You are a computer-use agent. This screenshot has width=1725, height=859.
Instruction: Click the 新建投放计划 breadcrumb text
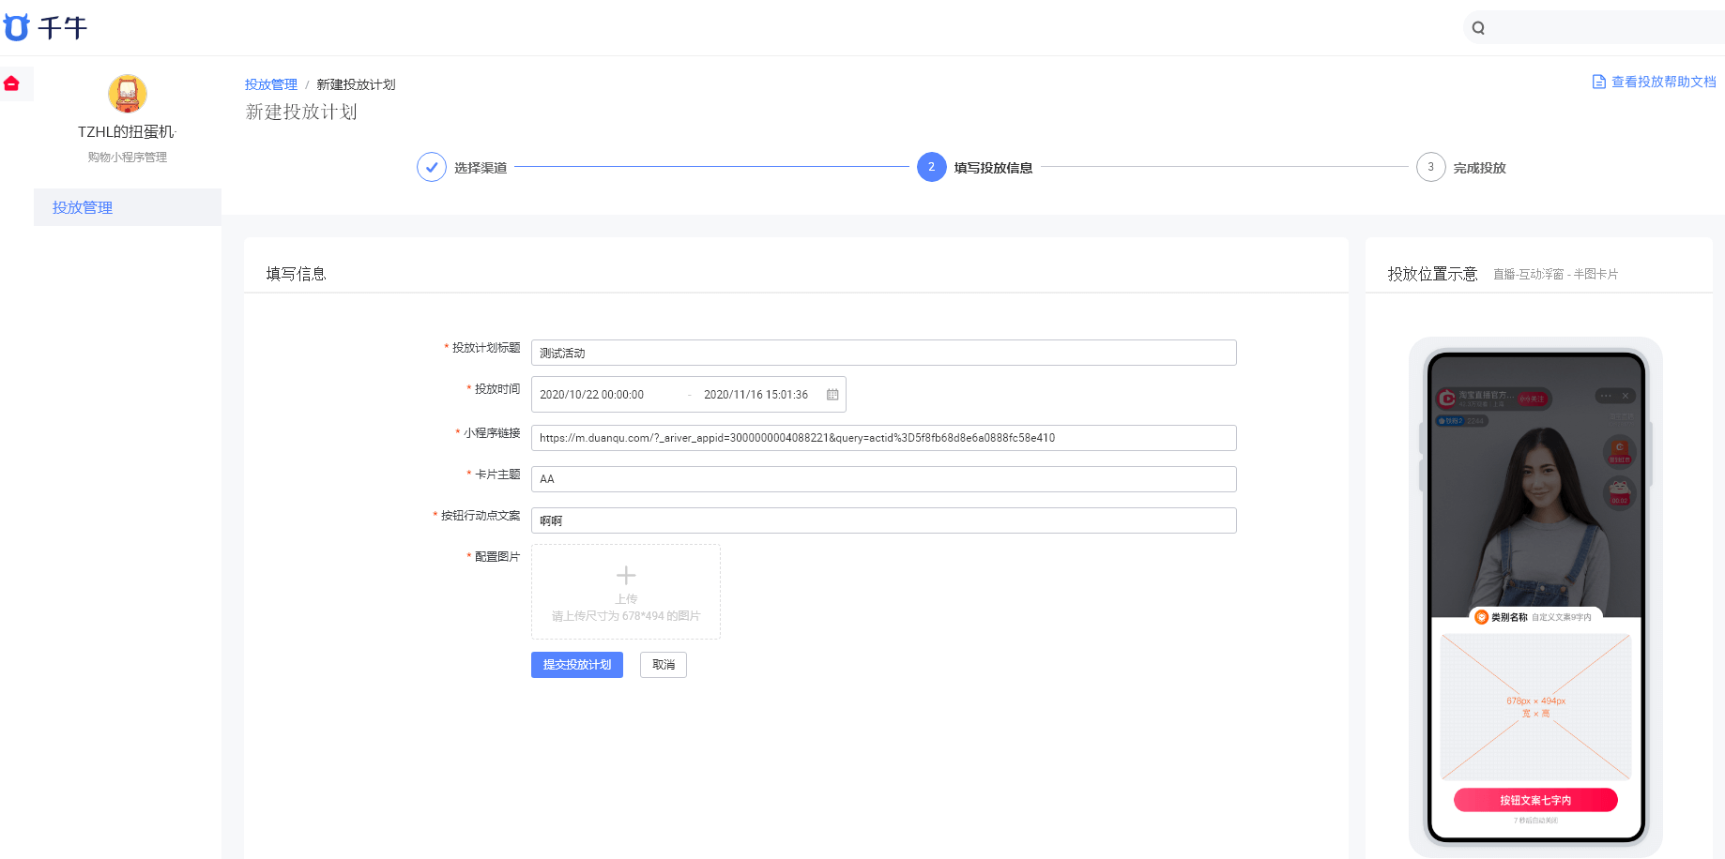[x=356, y=84]
